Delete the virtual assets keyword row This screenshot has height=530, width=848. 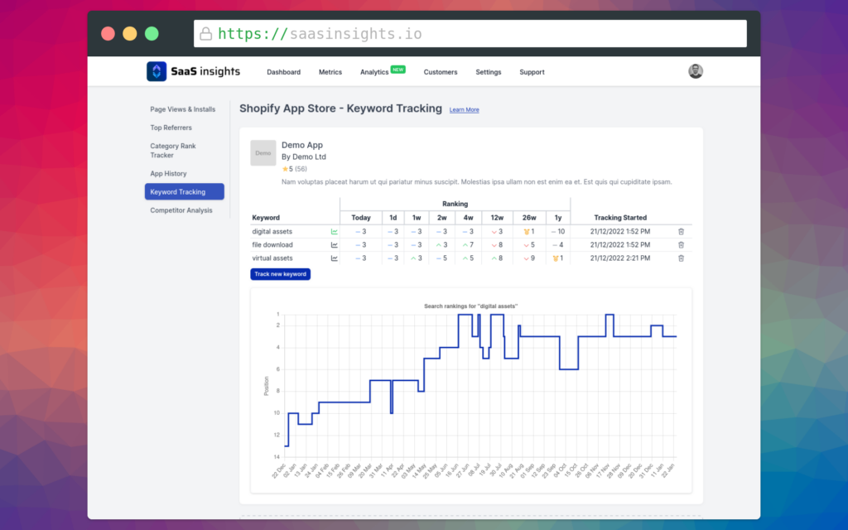click(x=681, y=258)
